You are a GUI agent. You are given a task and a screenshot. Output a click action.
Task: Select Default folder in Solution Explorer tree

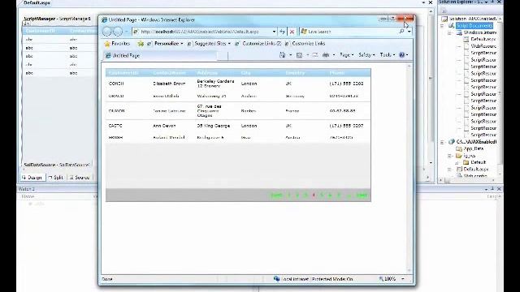(x=479, y=162)
